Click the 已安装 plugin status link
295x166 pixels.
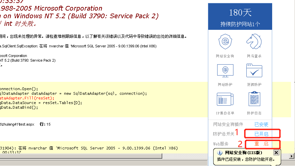tap(261, 124)
